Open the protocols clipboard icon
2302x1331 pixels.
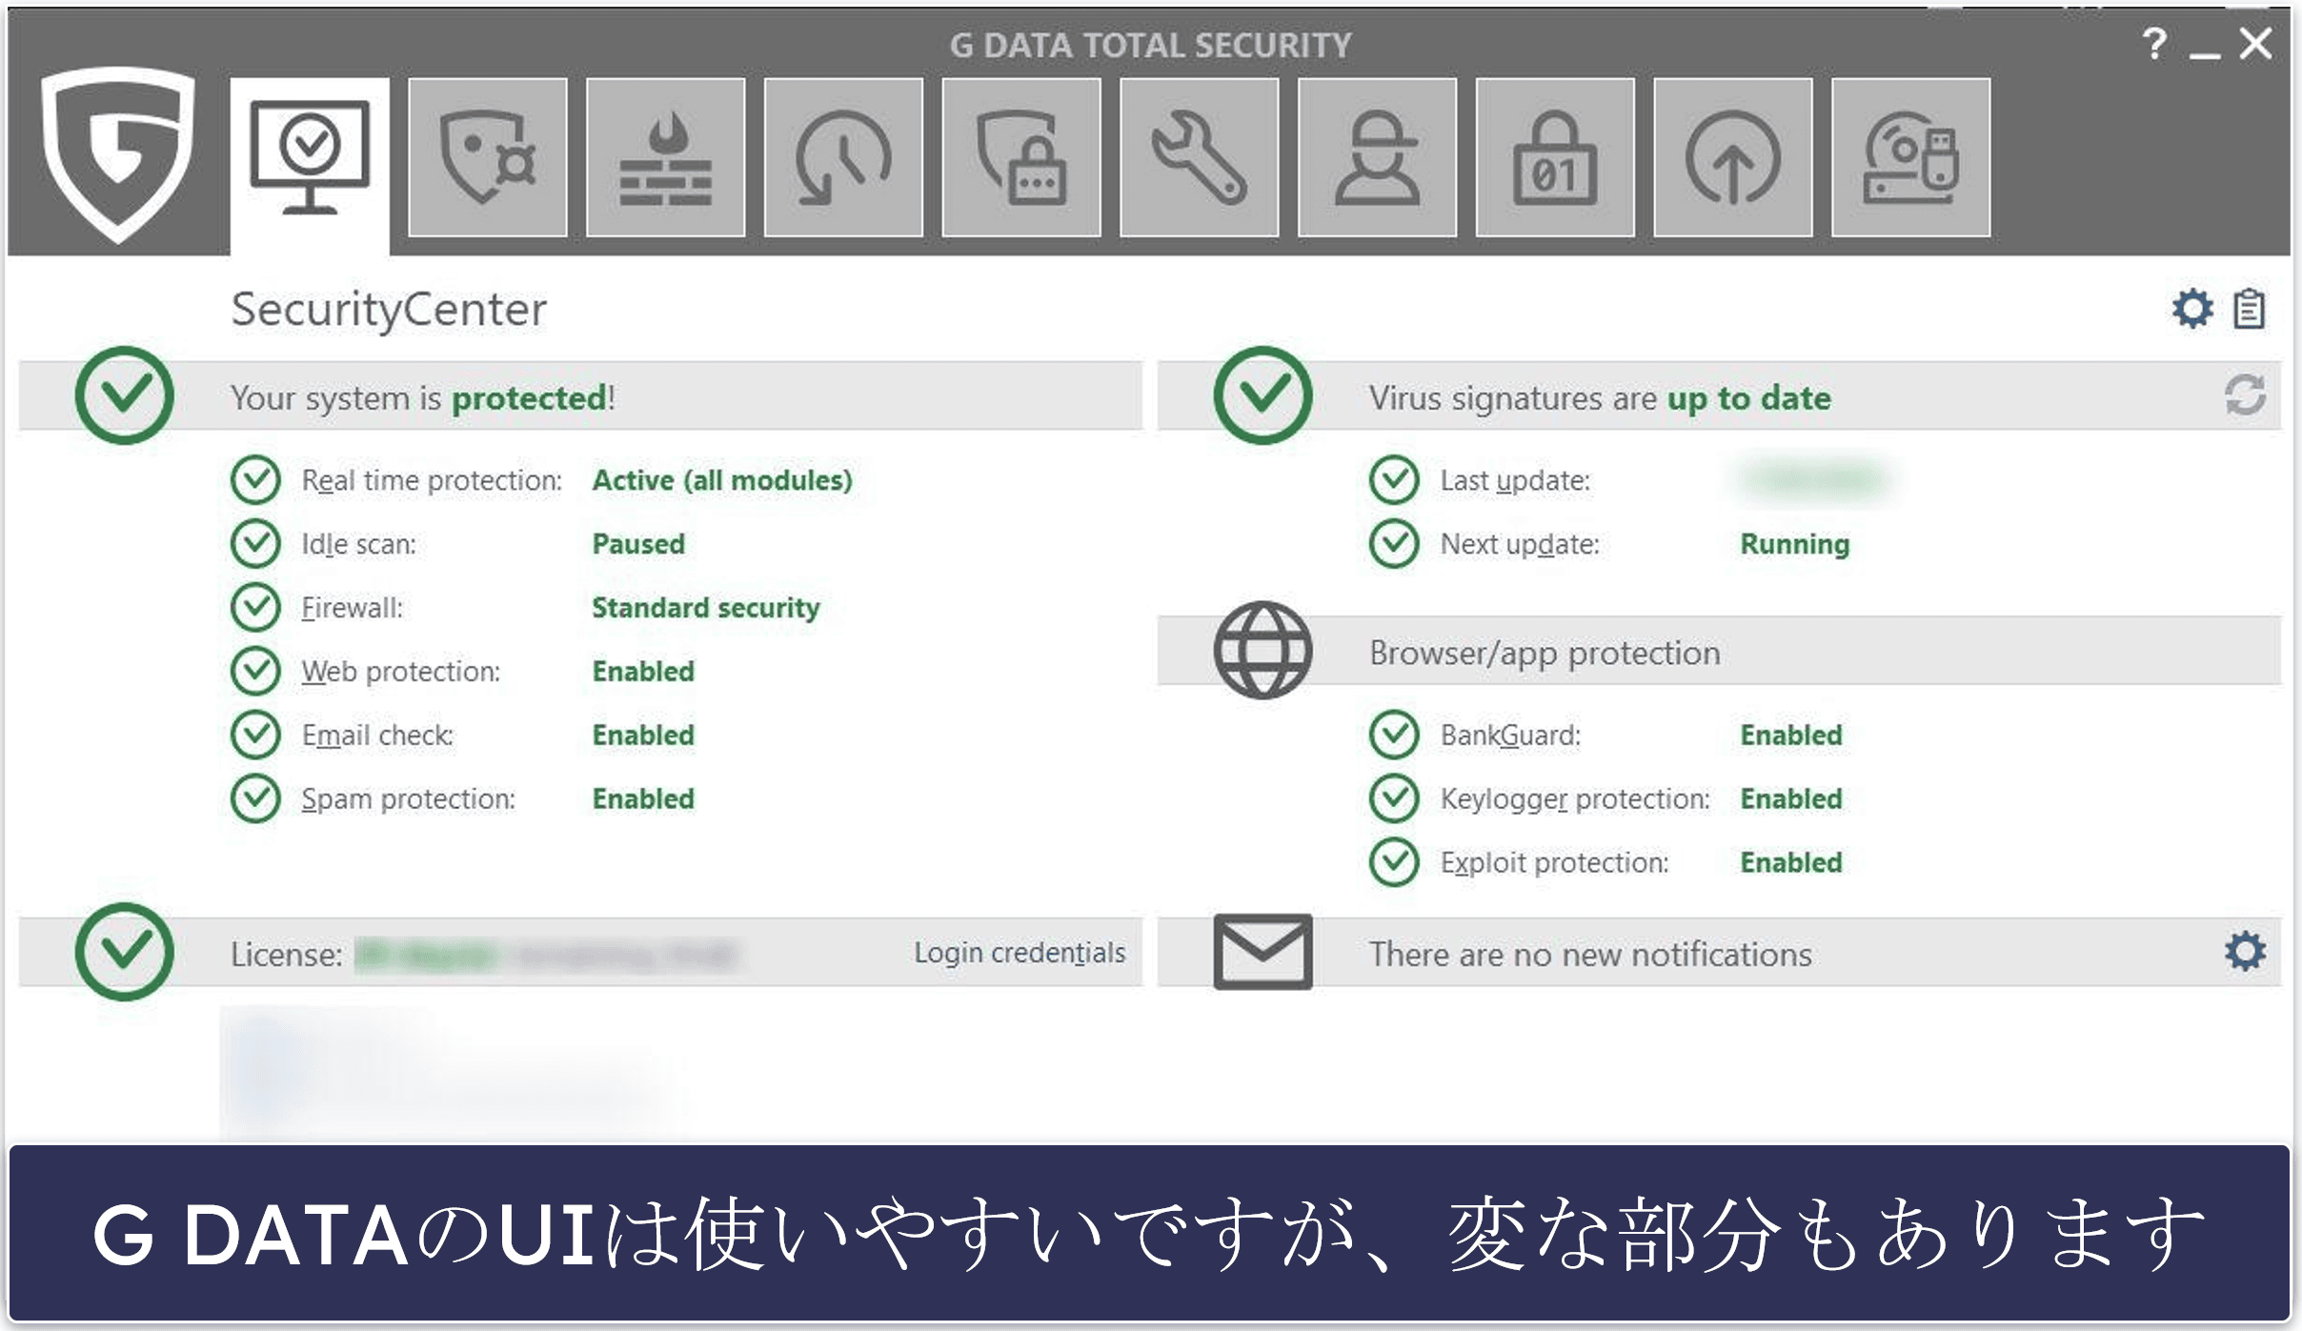click(x=2250, y=309)
